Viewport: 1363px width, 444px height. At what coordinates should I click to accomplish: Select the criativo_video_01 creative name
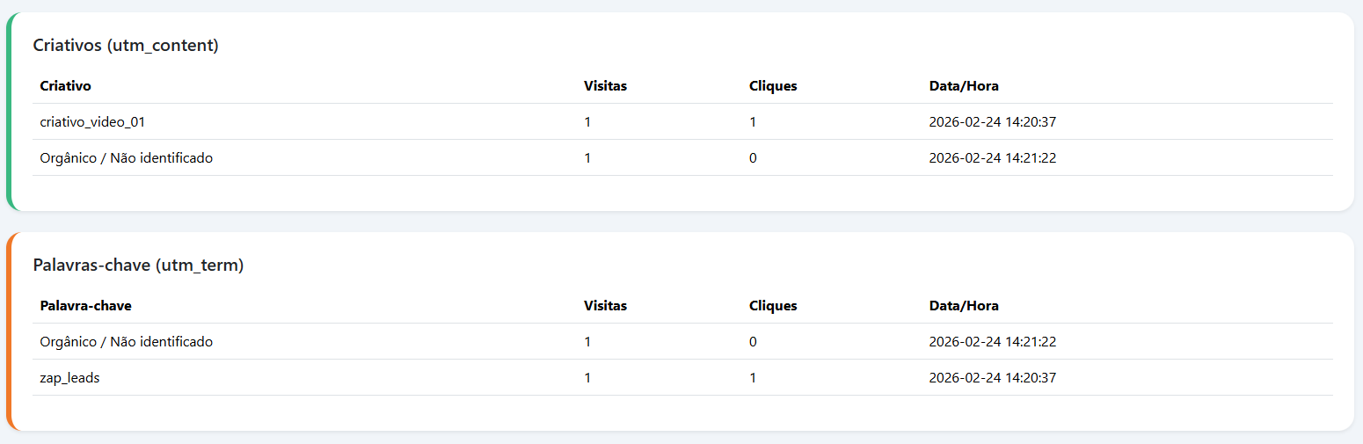pyautogui.click(x=86, y=122)
